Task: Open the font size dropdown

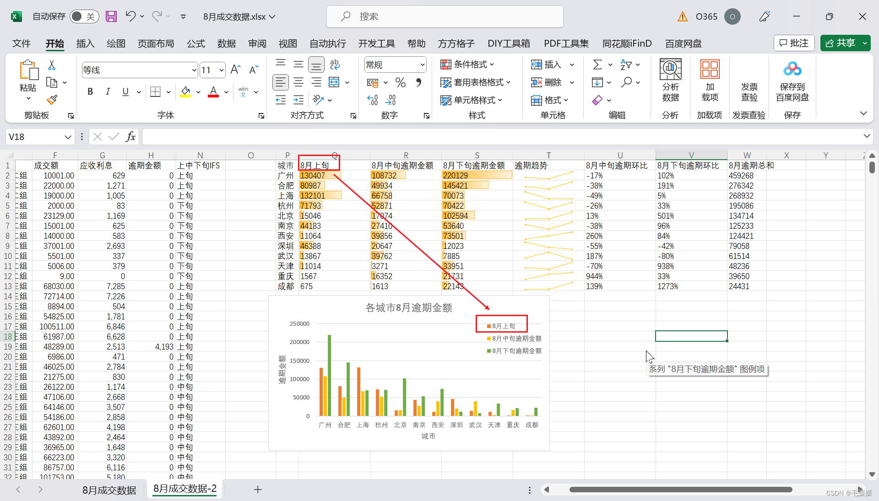Action: click(x=222, y=70)
